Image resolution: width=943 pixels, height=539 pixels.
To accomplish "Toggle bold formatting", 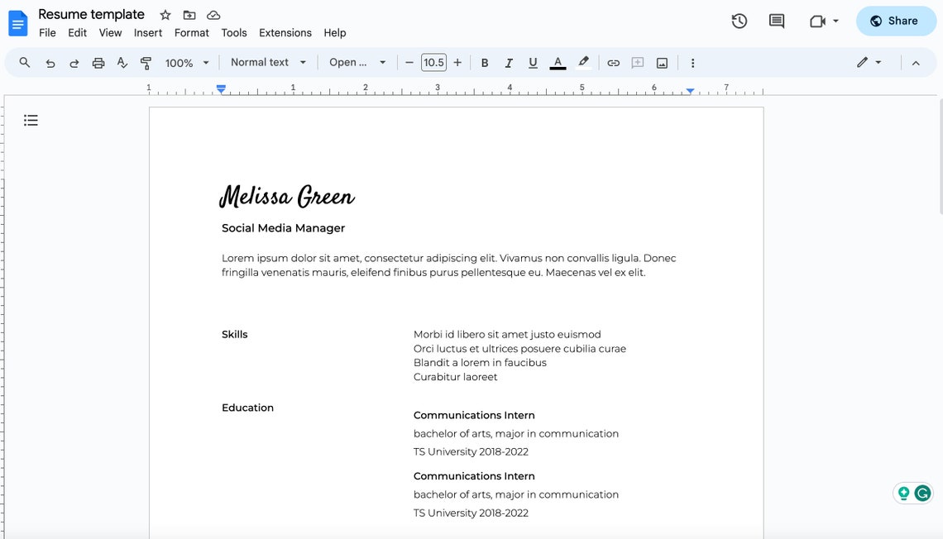I will [x=485, y=62].
